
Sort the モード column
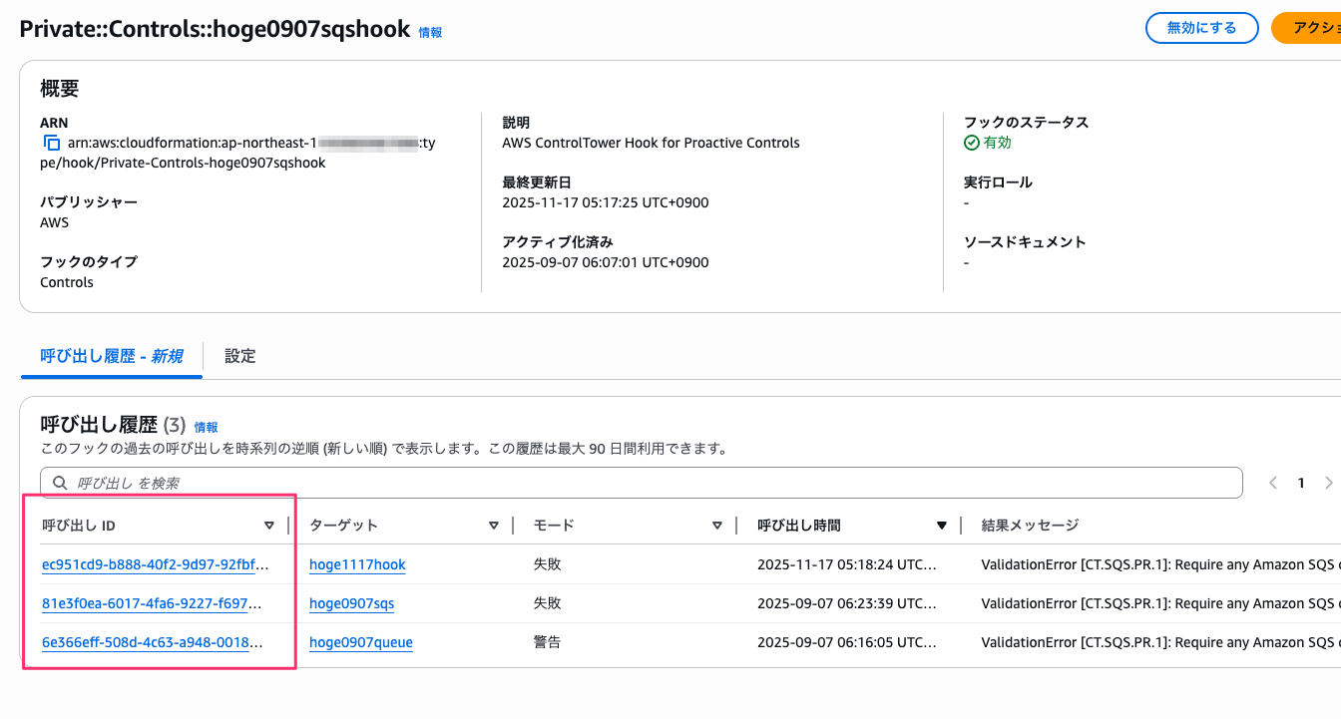click(716, 526)
